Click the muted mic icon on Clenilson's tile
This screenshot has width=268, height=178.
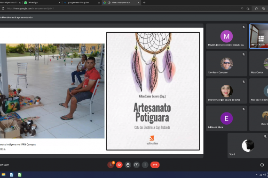coord(244,54)
